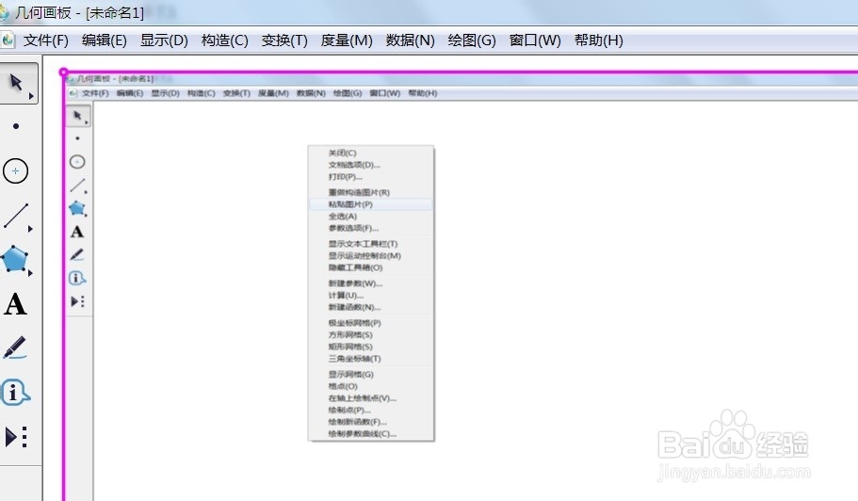
Task: Click the document icon left of 文件(F)
Action: (x=8, y=40)
